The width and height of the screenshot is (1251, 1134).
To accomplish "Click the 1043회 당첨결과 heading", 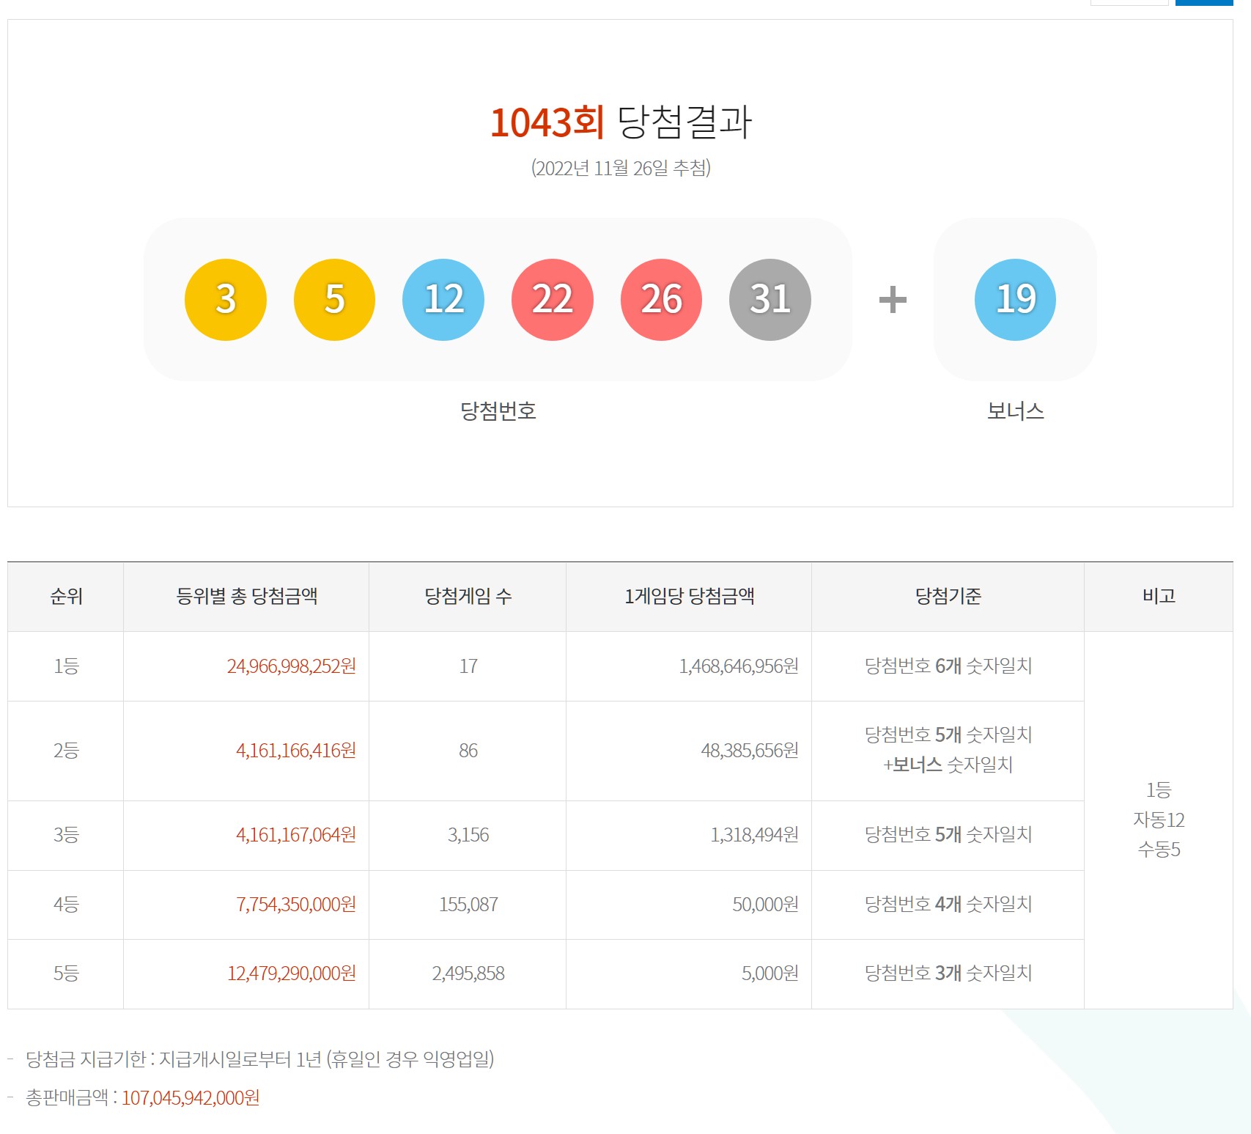I will [x=621, y=122].
